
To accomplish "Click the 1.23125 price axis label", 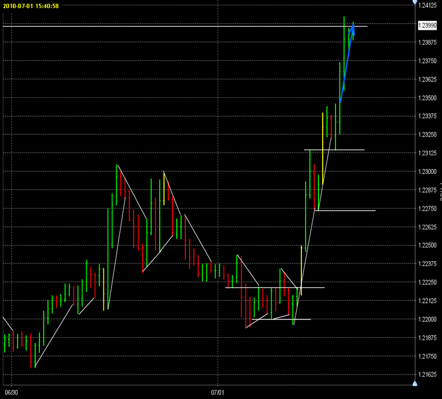I will (427, 153).
